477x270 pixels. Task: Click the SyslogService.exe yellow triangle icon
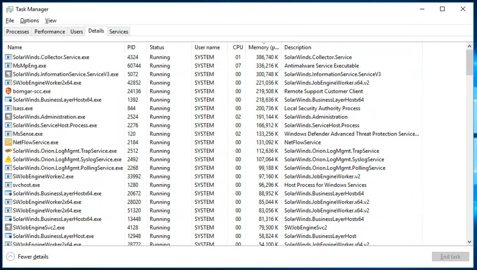(9, 159)
